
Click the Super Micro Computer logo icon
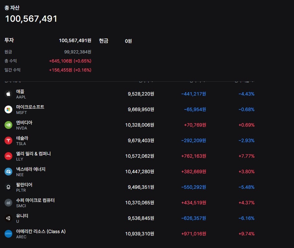point(8,203)
